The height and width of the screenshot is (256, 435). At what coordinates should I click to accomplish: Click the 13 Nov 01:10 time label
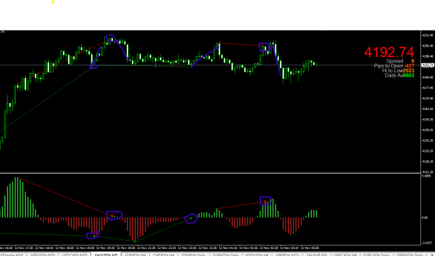[228, 248]
